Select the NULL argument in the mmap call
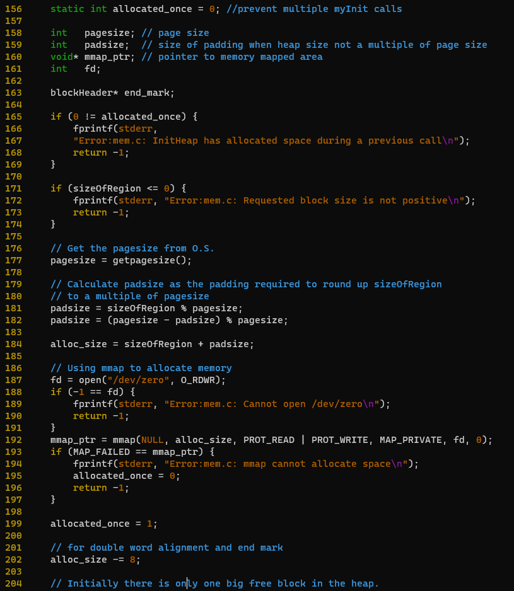This screenshot has height=591, width=514. click(151, 440)
